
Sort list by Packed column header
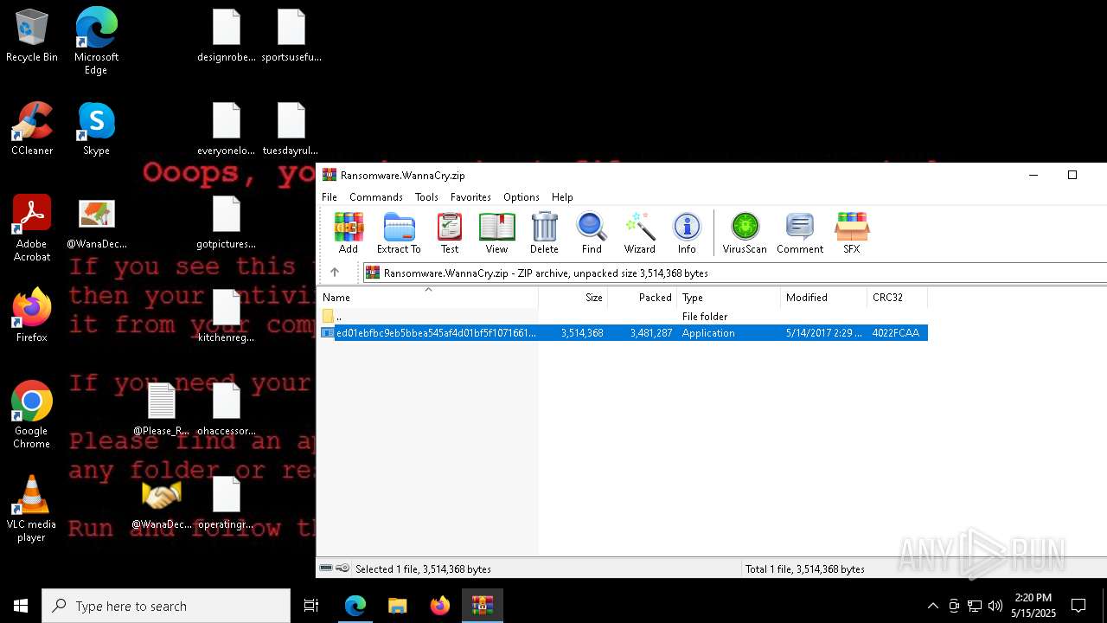coord(643,298)
